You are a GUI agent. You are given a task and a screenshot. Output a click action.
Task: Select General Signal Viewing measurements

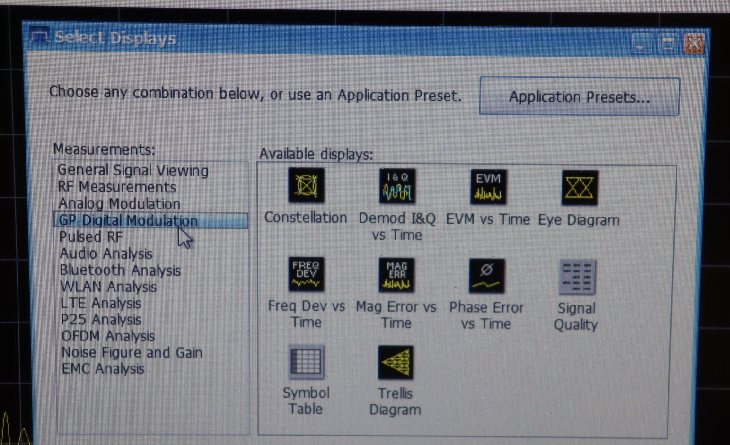coord(133,170)
